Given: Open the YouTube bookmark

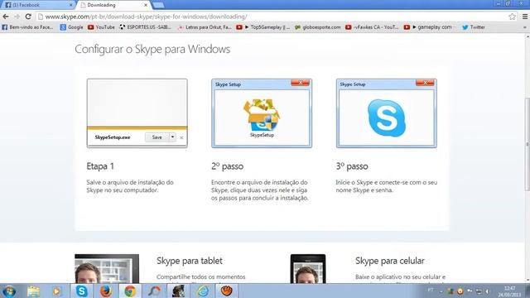Looking at the screenshot, I should click(x=101, y=27).
